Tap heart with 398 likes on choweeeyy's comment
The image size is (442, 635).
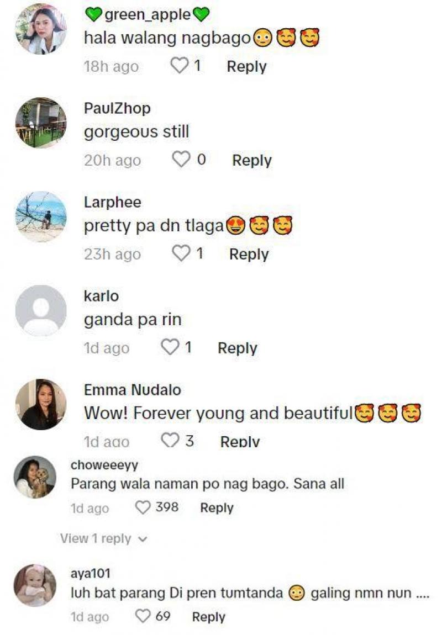coord(143,507)
